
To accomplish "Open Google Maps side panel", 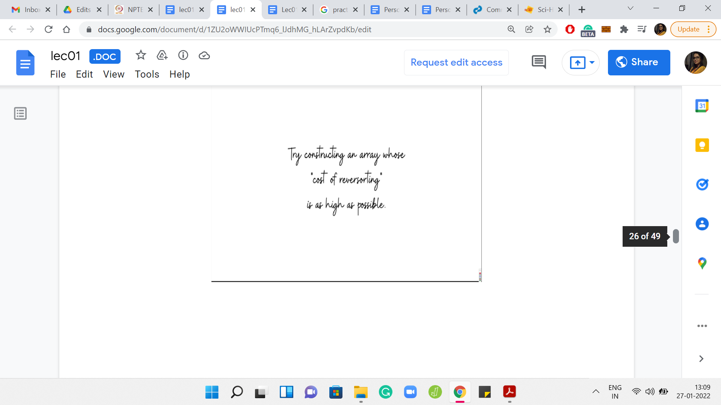I will pyautogui.click(x=702, y=263).
